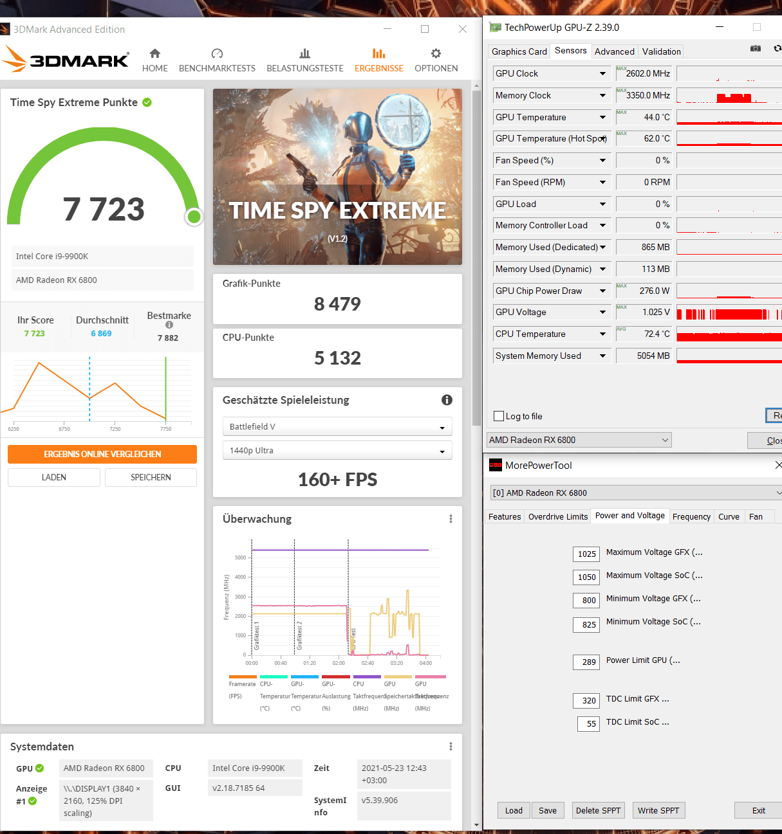The image size is (782, 834).
Task: Click the Grafik-Punkte value 8 479
Action: 337,304
